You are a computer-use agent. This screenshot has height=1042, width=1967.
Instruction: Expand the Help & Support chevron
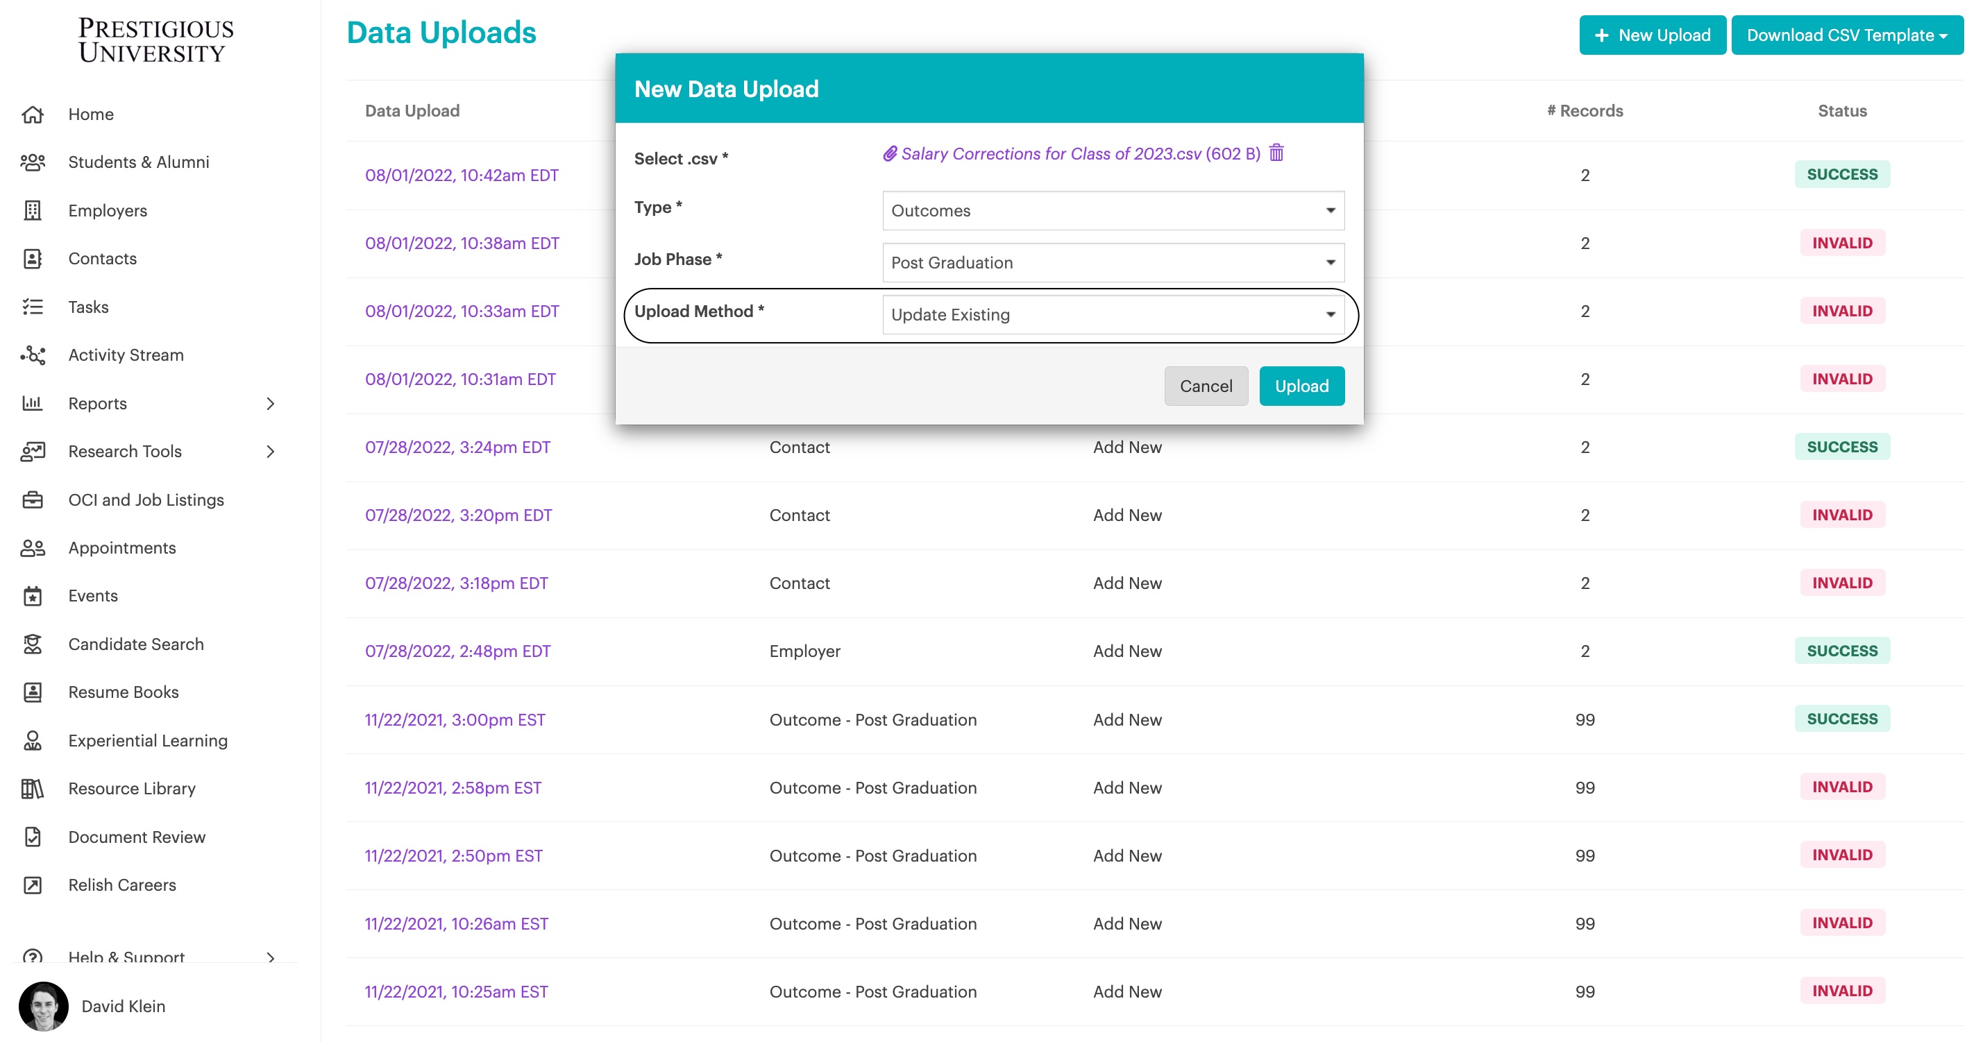point(270,957)
